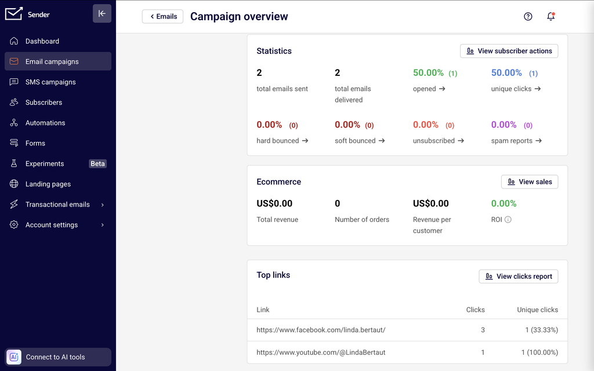This screenshot has height=371, width=594.
Task: Click Connect to AI tools
Action: (x=58, y=357)
